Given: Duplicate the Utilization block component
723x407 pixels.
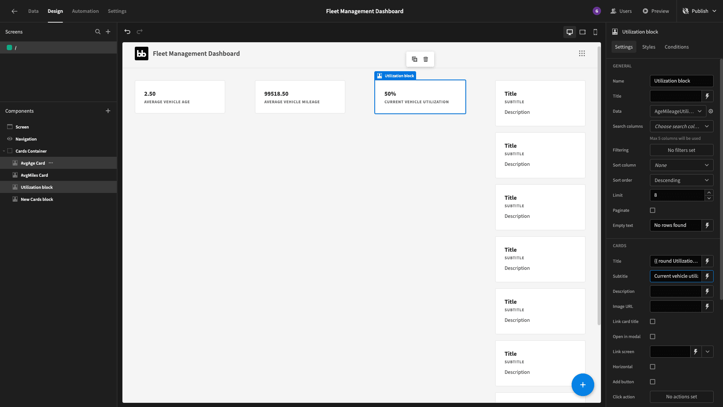Looking at the screenshot, I should (x=415, y=59).
